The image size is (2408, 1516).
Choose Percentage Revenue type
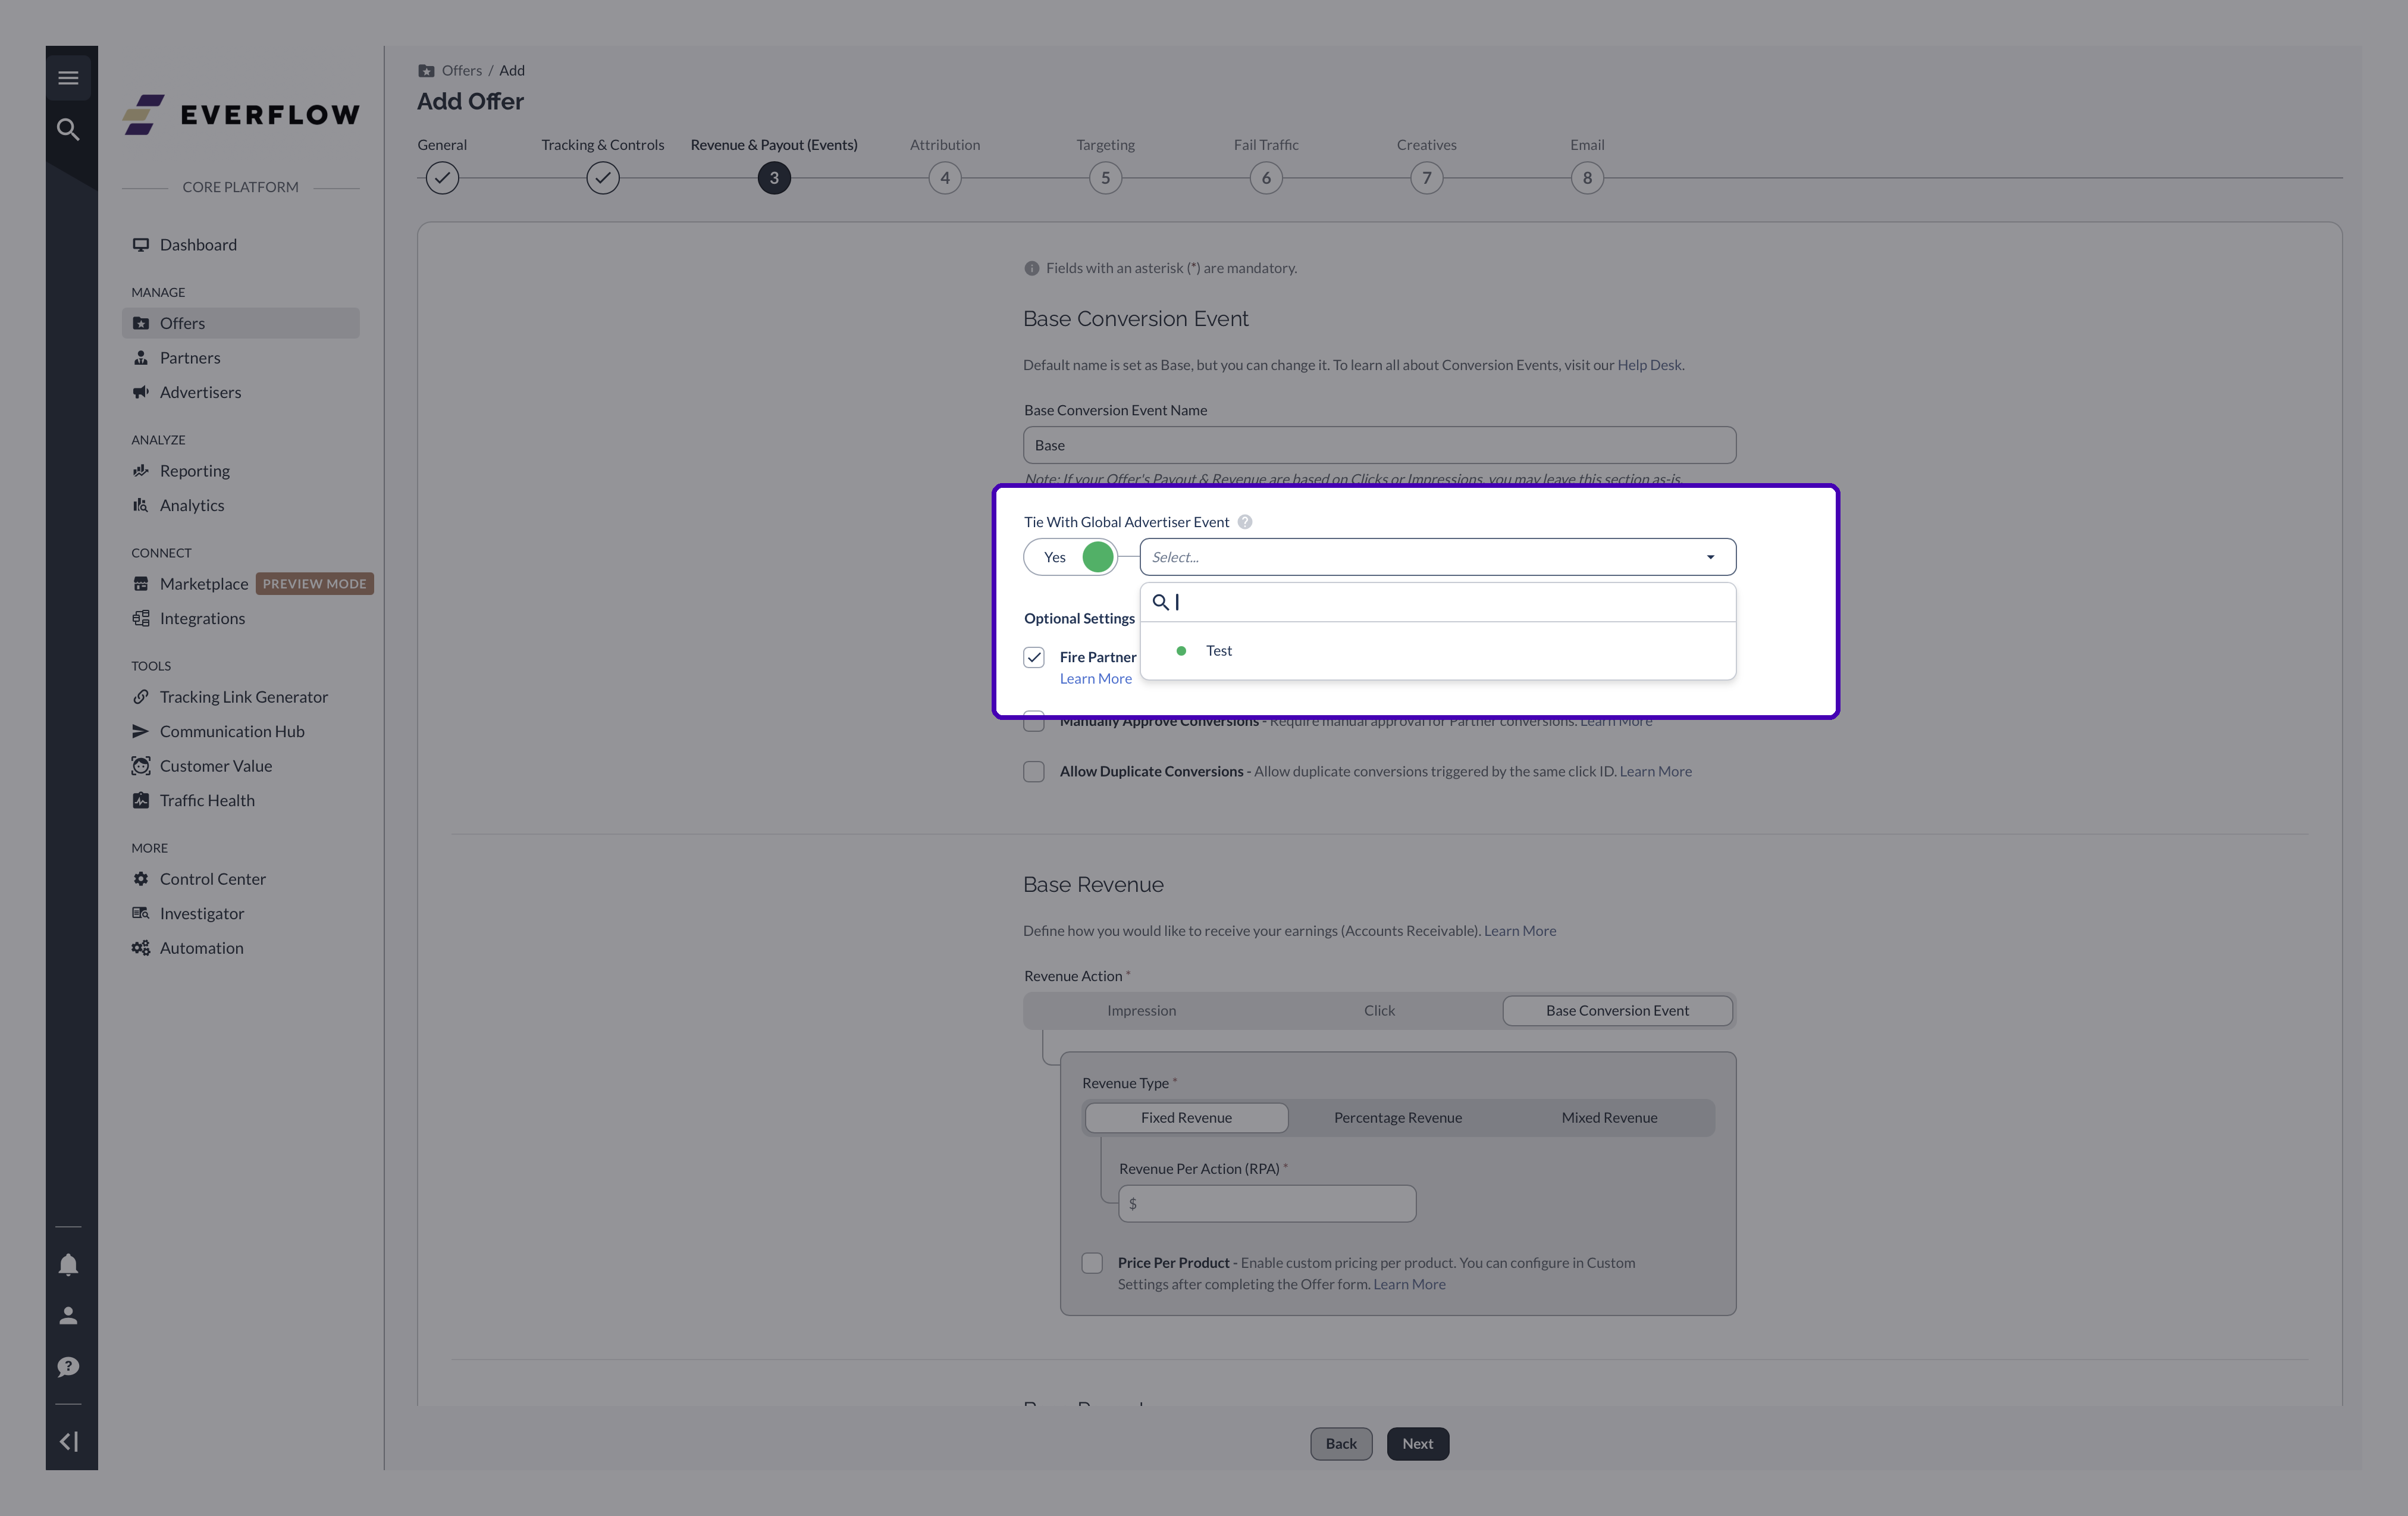pos(1398,1118)
